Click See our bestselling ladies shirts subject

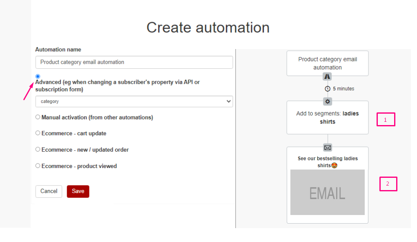328,162
